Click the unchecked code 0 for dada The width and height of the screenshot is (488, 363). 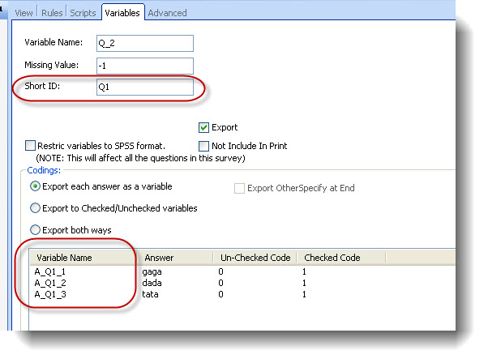(220, 283)
